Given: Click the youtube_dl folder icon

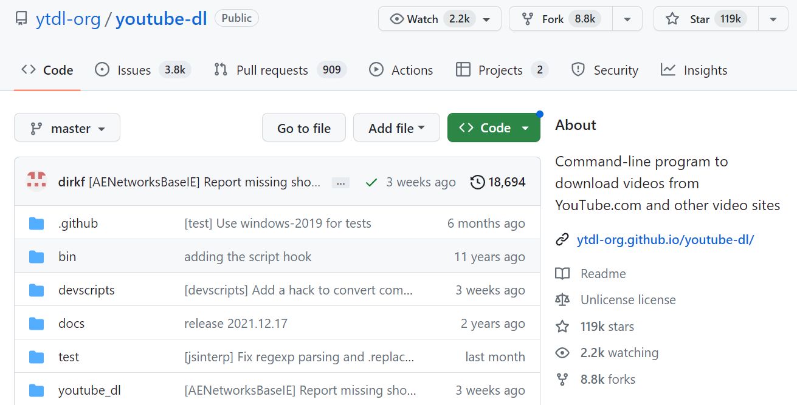Looking at the screenshot, I should pos(36,390).
